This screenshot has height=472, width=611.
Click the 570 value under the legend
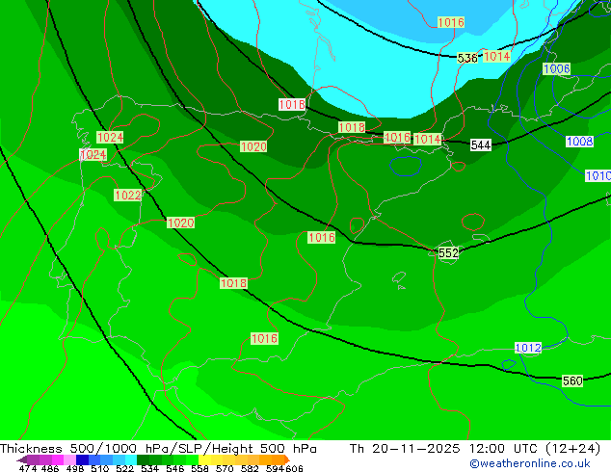coord(225,468)
